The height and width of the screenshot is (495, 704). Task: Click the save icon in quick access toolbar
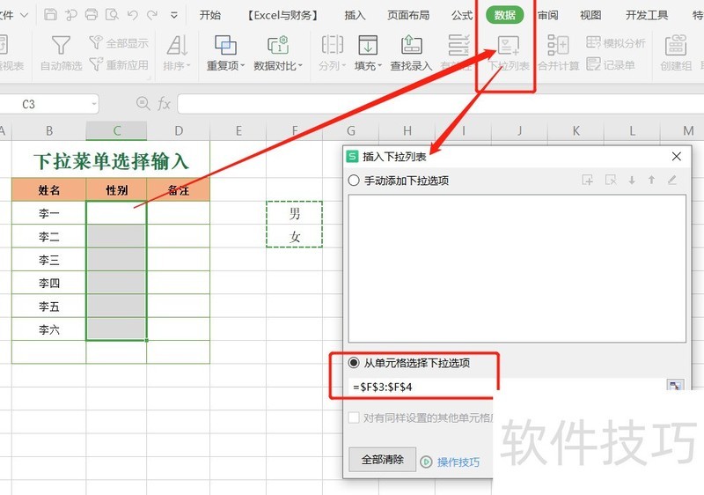click(x=50, y=15)
